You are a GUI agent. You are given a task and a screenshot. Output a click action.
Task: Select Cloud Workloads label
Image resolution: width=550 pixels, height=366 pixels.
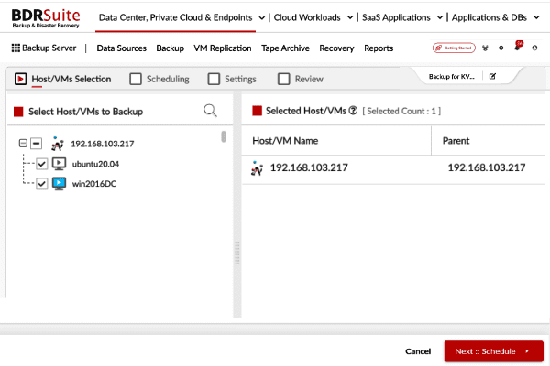pyautogui.click(x=307, y=17)
